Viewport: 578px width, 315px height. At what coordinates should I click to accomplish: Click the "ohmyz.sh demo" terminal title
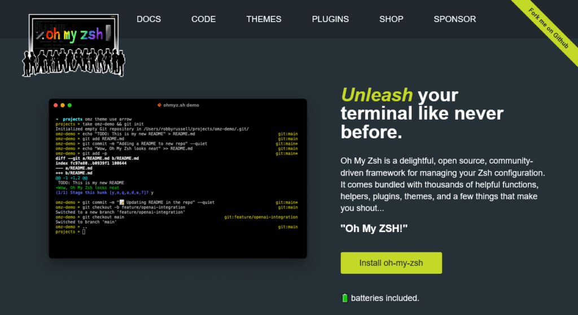[x=181, y=105]
